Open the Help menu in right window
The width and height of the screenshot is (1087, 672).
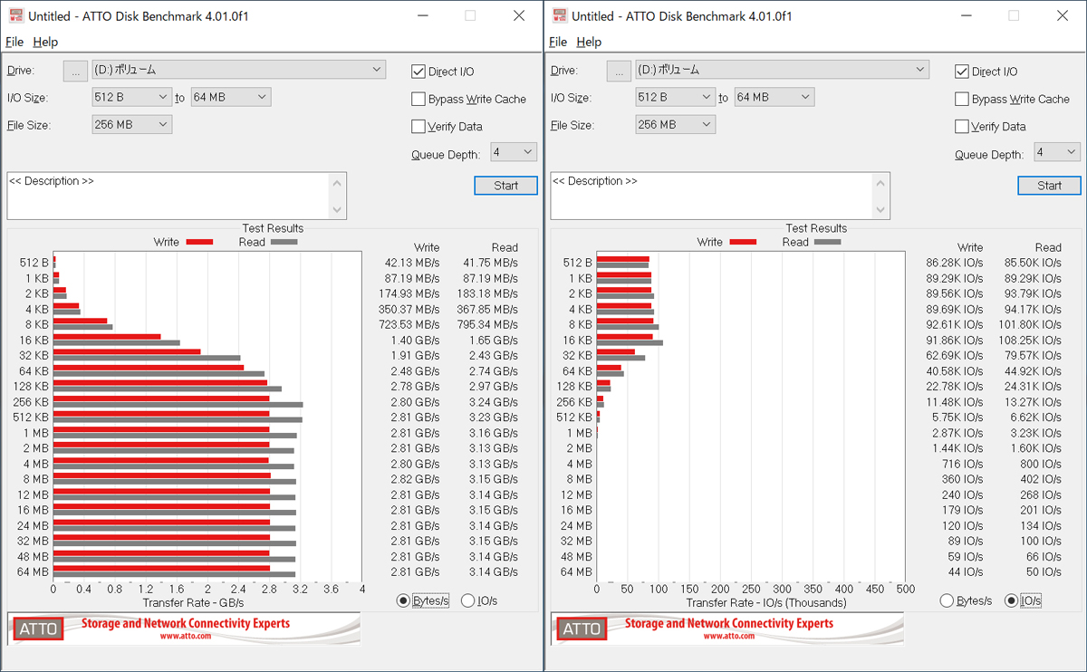click(589, 42)
